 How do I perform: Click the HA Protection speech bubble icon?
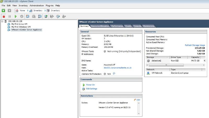(114, 74)
